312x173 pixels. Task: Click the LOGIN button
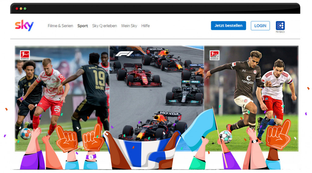coord(260,26)
